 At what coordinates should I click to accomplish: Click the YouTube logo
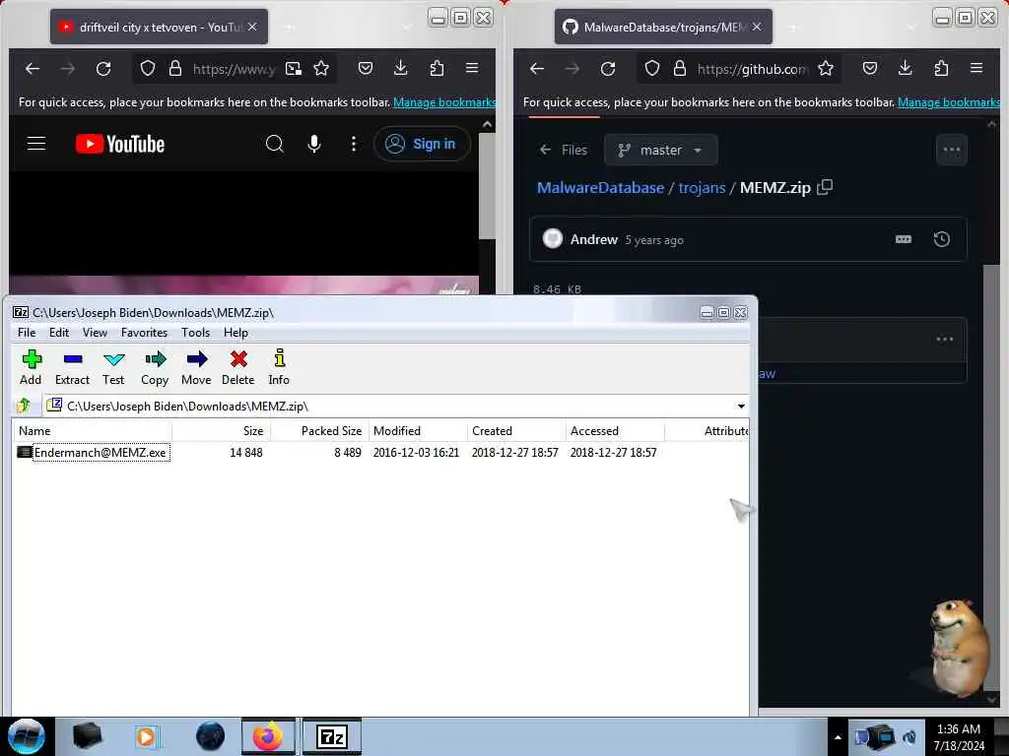tap(120, 144)
